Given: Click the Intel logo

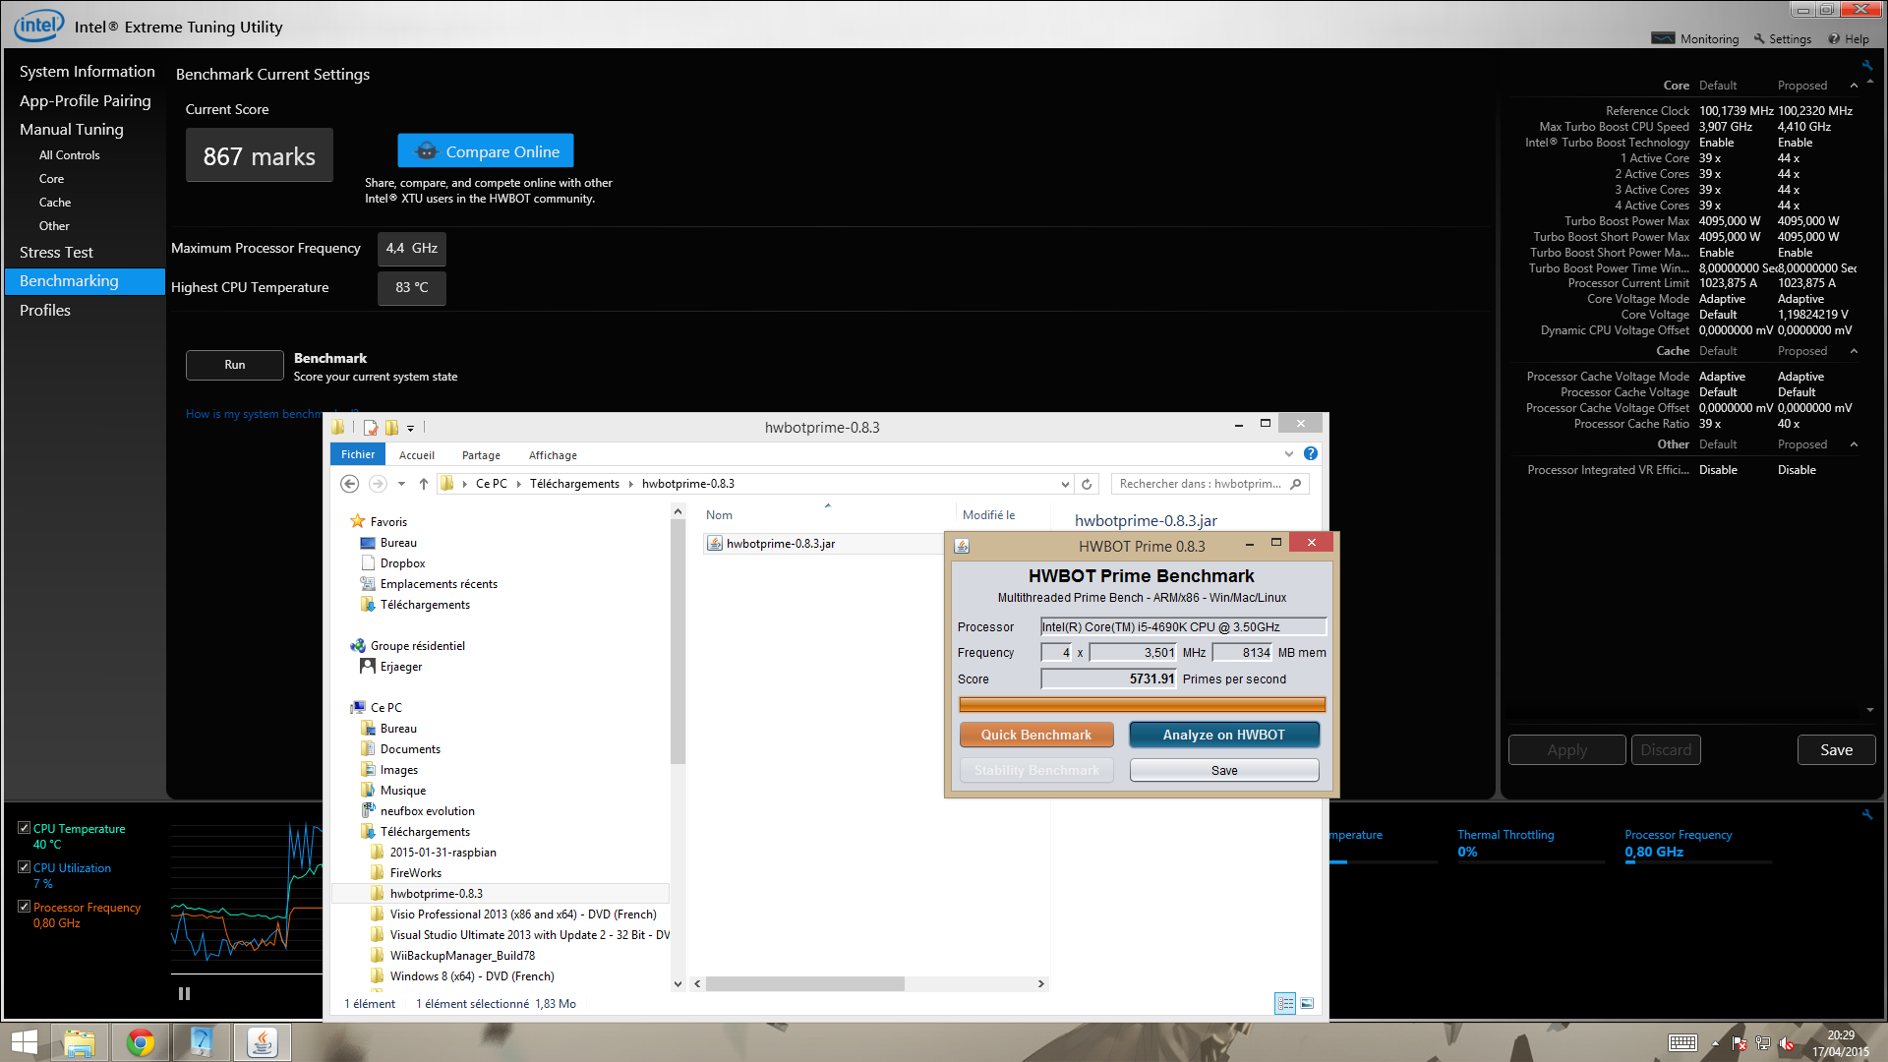Looking at the screenshot, I should (38, 25).
